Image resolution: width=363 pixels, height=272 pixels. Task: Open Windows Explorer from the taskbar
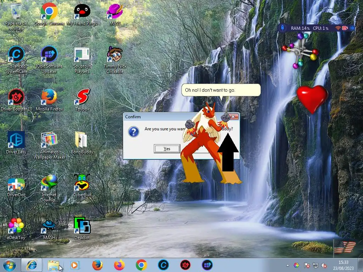(x=53, y=265)
